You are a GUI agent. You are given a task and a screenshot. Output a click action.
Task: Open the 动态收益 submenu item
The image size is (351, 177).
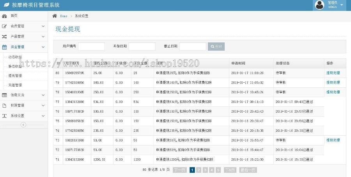pyautogui.click(x=15, y=57)
